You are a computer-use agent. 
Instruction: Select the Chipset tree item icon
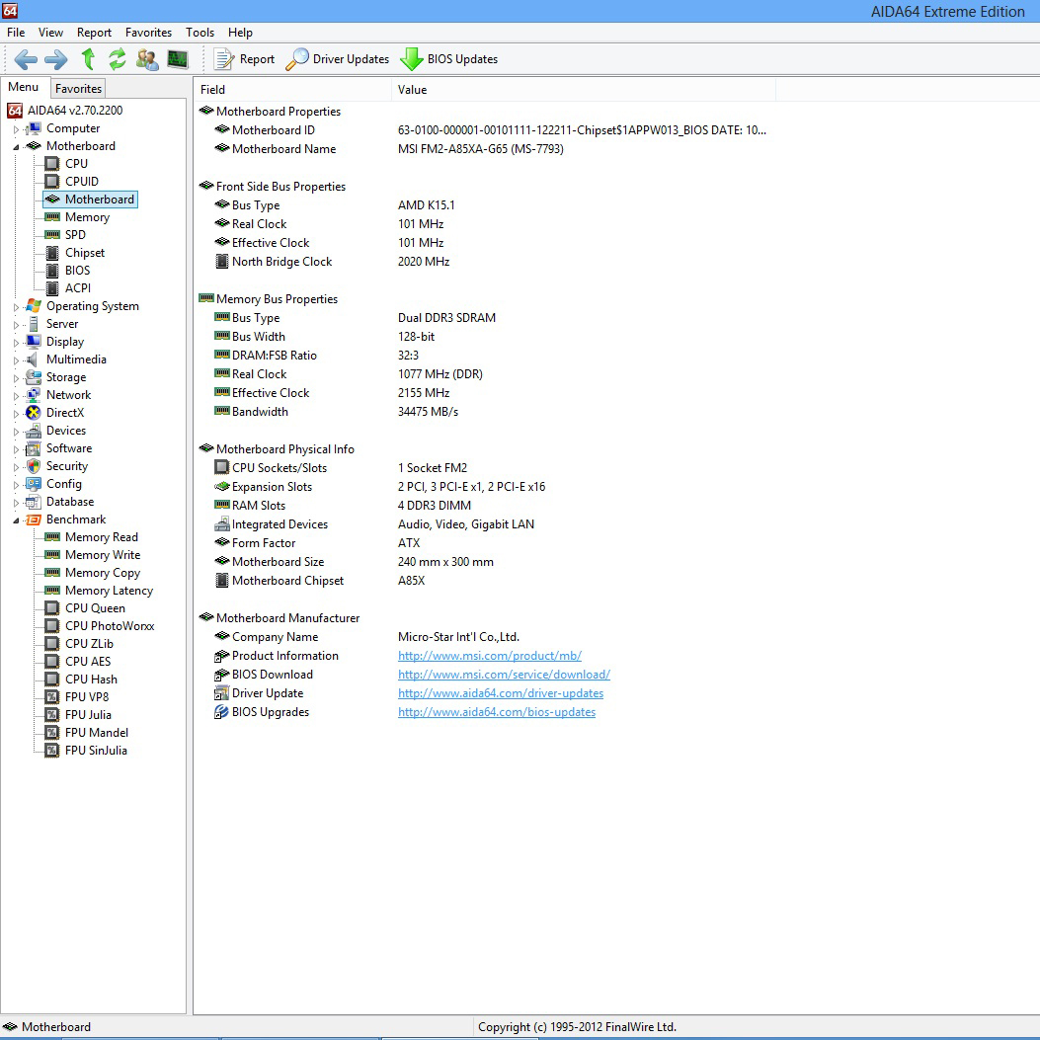pos(52,253)
